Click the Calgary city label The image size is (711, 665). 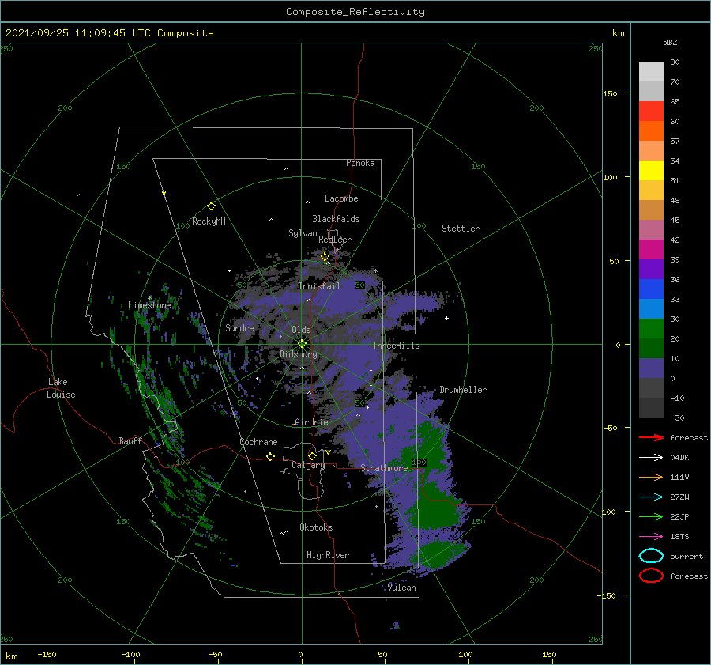(x=308, y=465)
